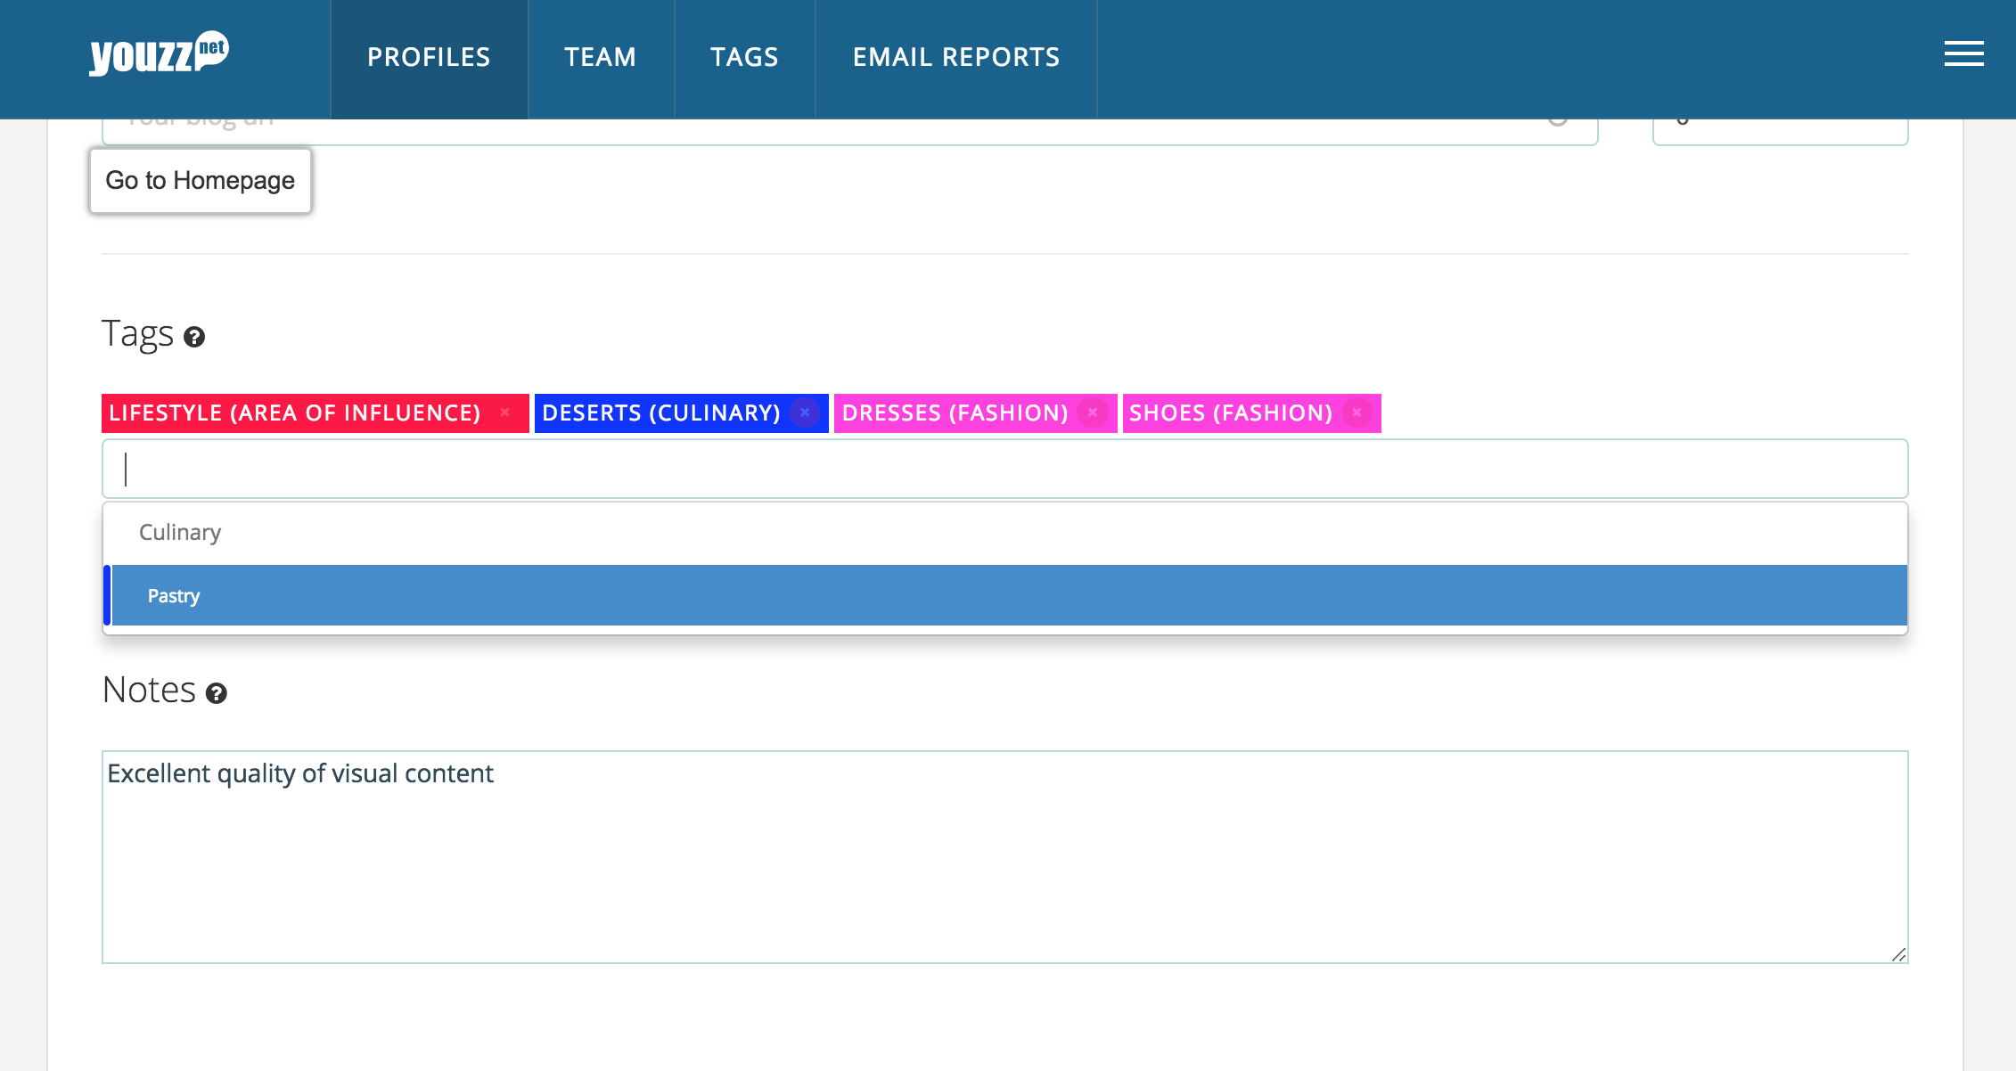Remove the Shoes (Fashion) tag
The width and height of the screenshot is (2016, 1071).
point(1356,413)
